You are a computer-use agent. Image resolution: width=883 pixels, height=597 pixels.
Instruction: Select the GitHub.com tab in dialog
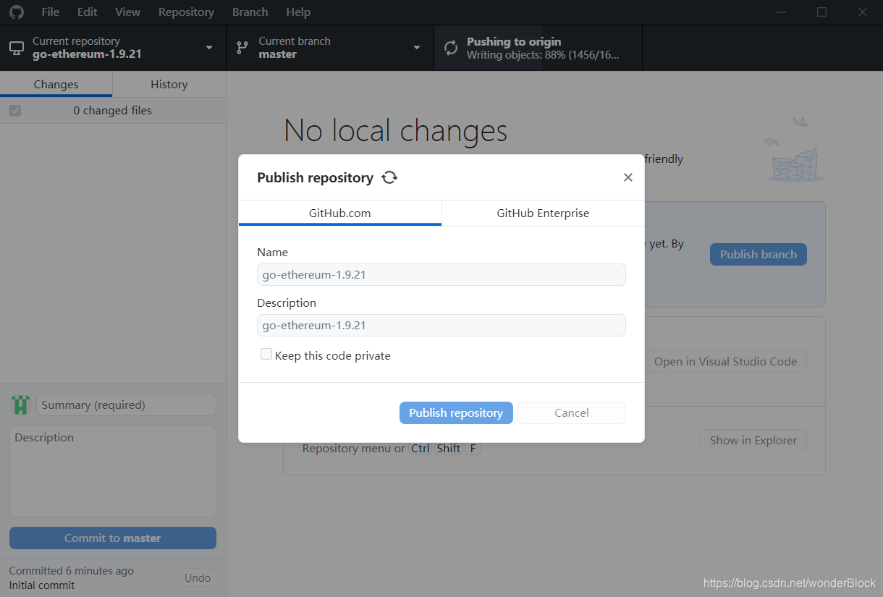coord(340,213)
